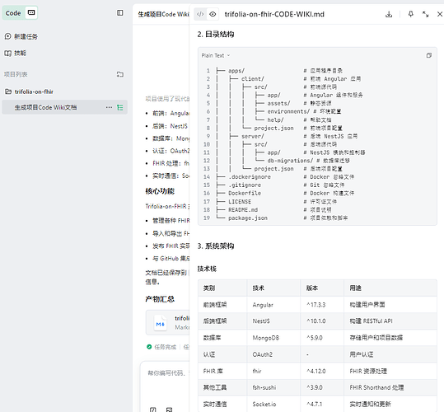
Task: Switch to source code view
Action: click(200, 14)
